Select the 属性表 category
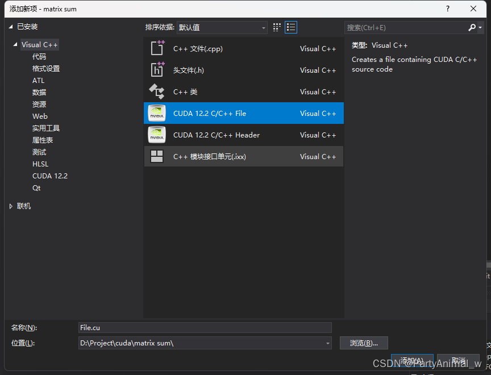Image resolution: width=491 pixels, height=375 pixels. click(x=43, y=140)
